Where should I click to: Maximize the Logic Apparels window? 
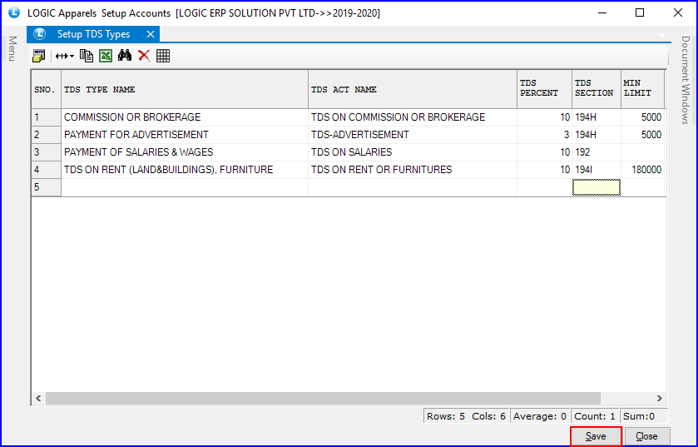[640, 12]
